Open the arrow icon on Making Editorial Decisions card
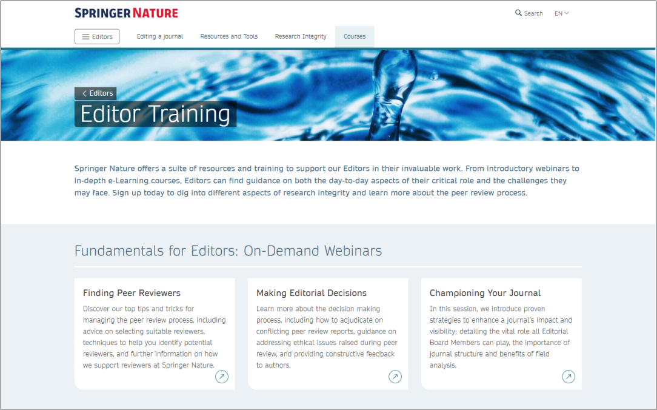657x410 pixels. pyautogui.click(x=395, y=377)
